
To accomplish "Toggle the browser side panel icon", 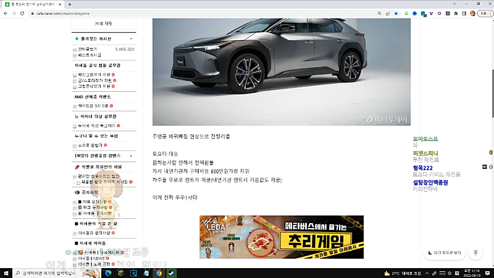I will [x=464, y=14].
